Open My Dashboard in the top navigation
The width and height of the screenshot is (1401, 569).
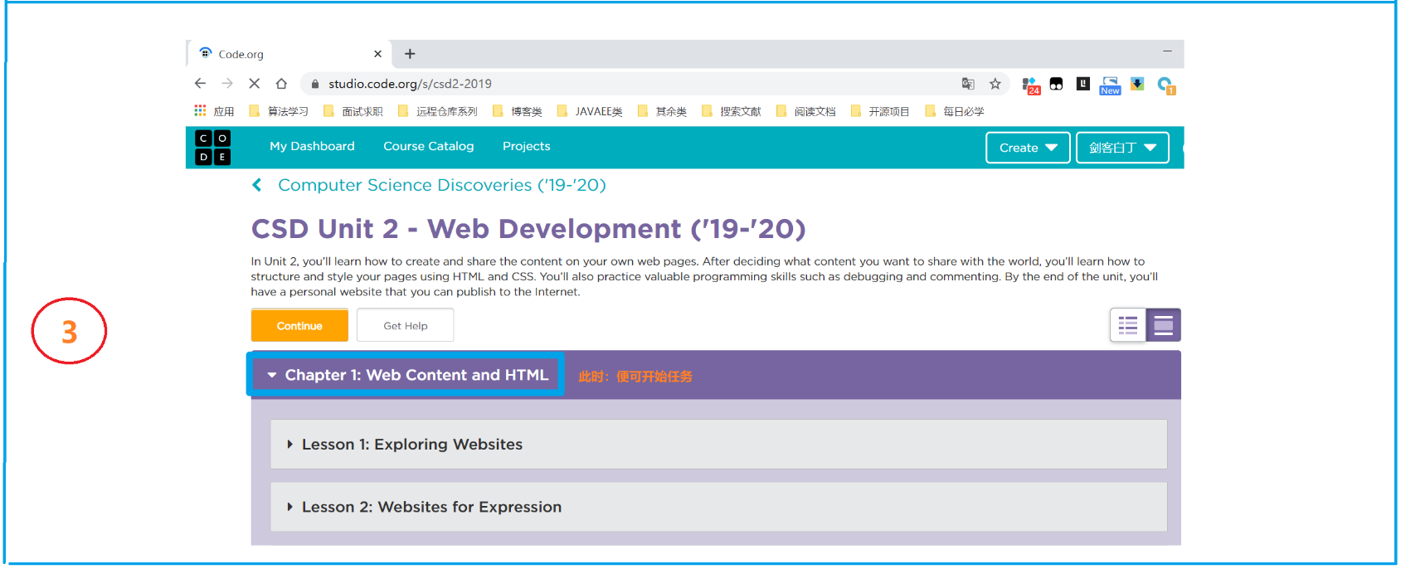(312, 146)
